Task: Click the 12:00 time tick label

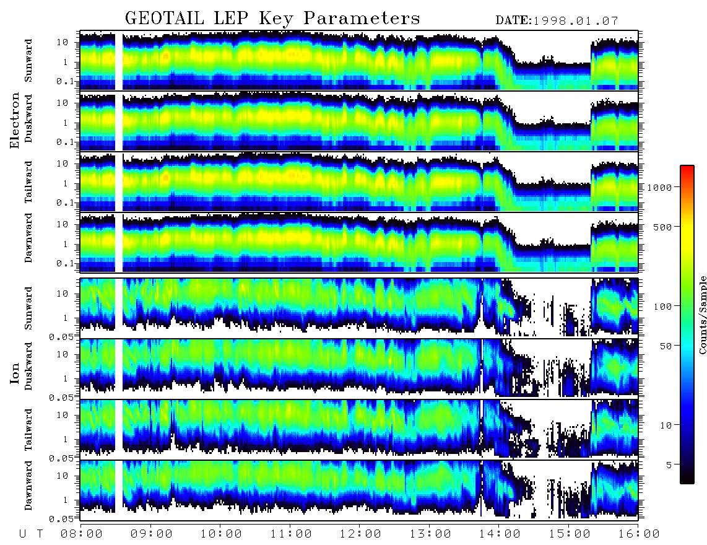Action: [361, 534]
